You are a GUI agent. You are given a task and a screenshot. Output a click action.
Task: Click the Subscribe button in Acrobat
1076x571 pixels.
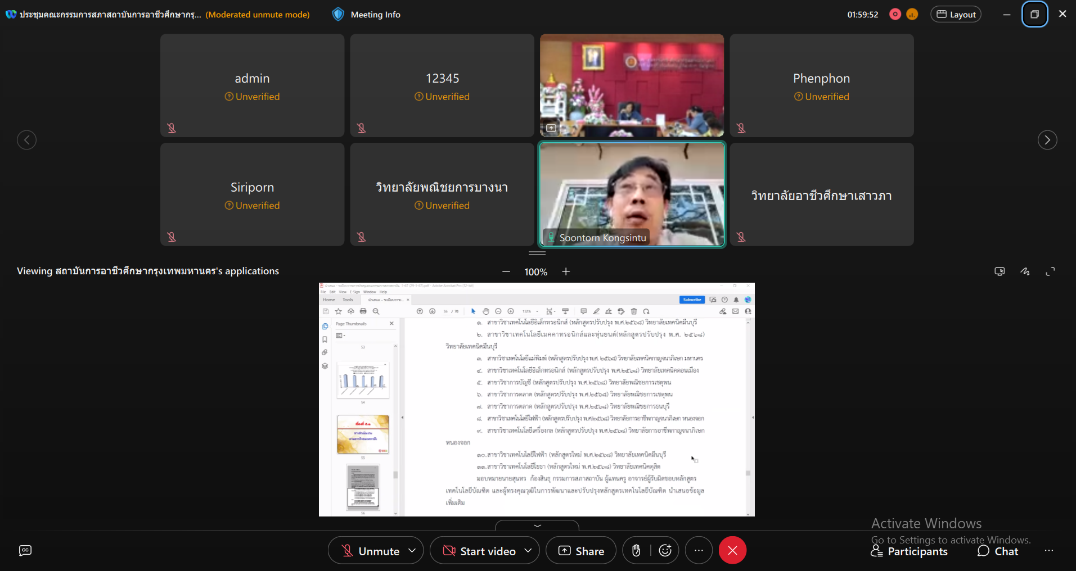pos(692,300)
